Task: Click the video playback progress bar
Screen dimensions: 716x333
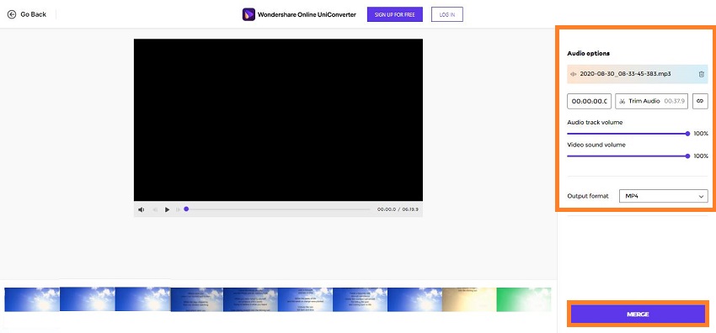Action: (x=277, y=209)
